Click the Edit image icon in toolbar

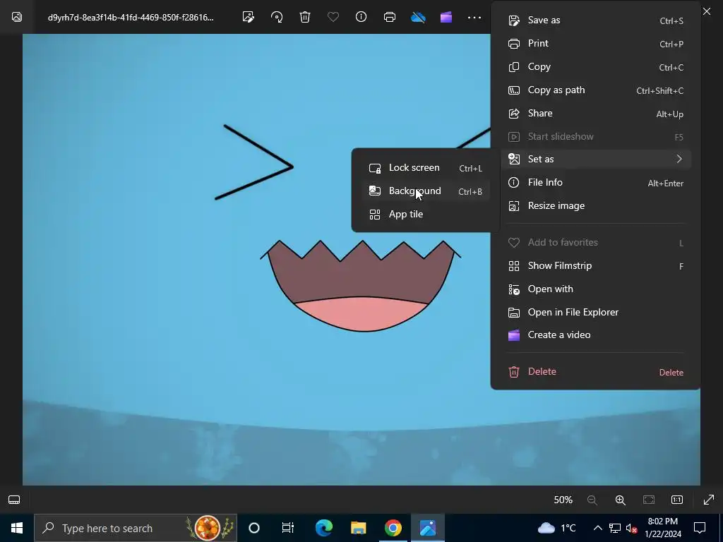click(248, 18)
